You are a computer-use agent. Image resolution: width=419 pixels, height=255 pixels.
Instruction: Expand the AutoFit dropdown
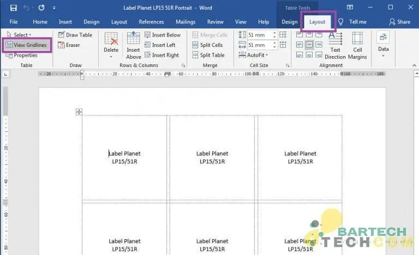(x=253, y=55)
